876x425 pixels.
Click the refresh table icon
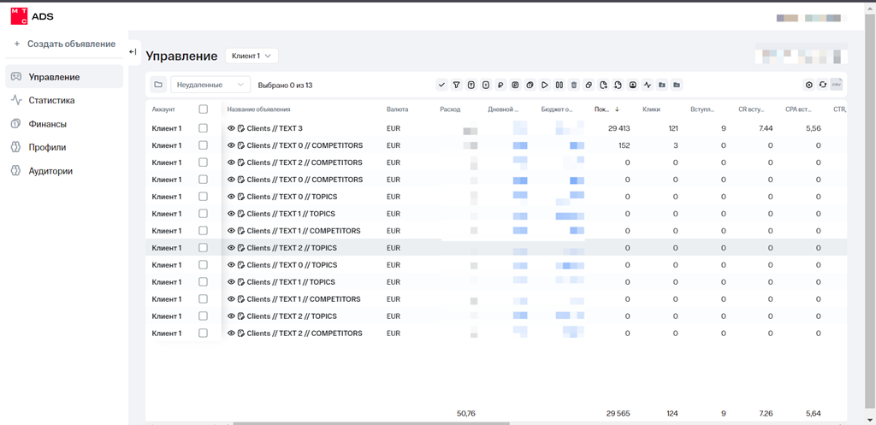(822, 85)
